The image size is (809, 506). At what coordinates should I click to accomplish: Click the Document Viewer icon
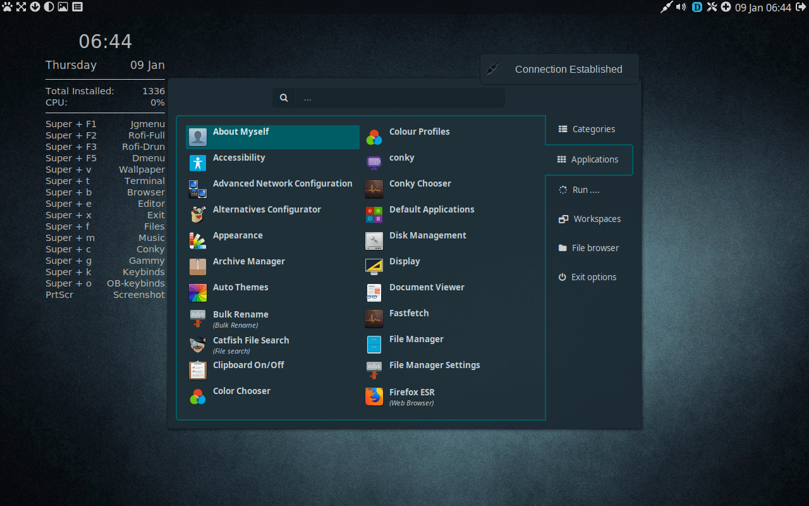(x=374, y=292)
